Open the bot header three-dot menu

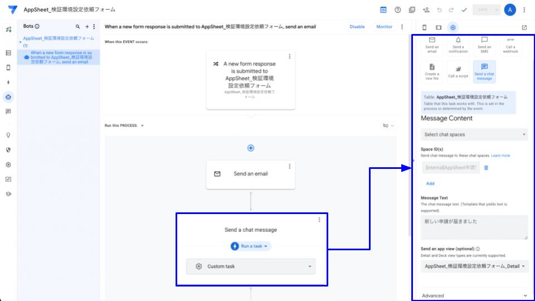coord(402,27)
